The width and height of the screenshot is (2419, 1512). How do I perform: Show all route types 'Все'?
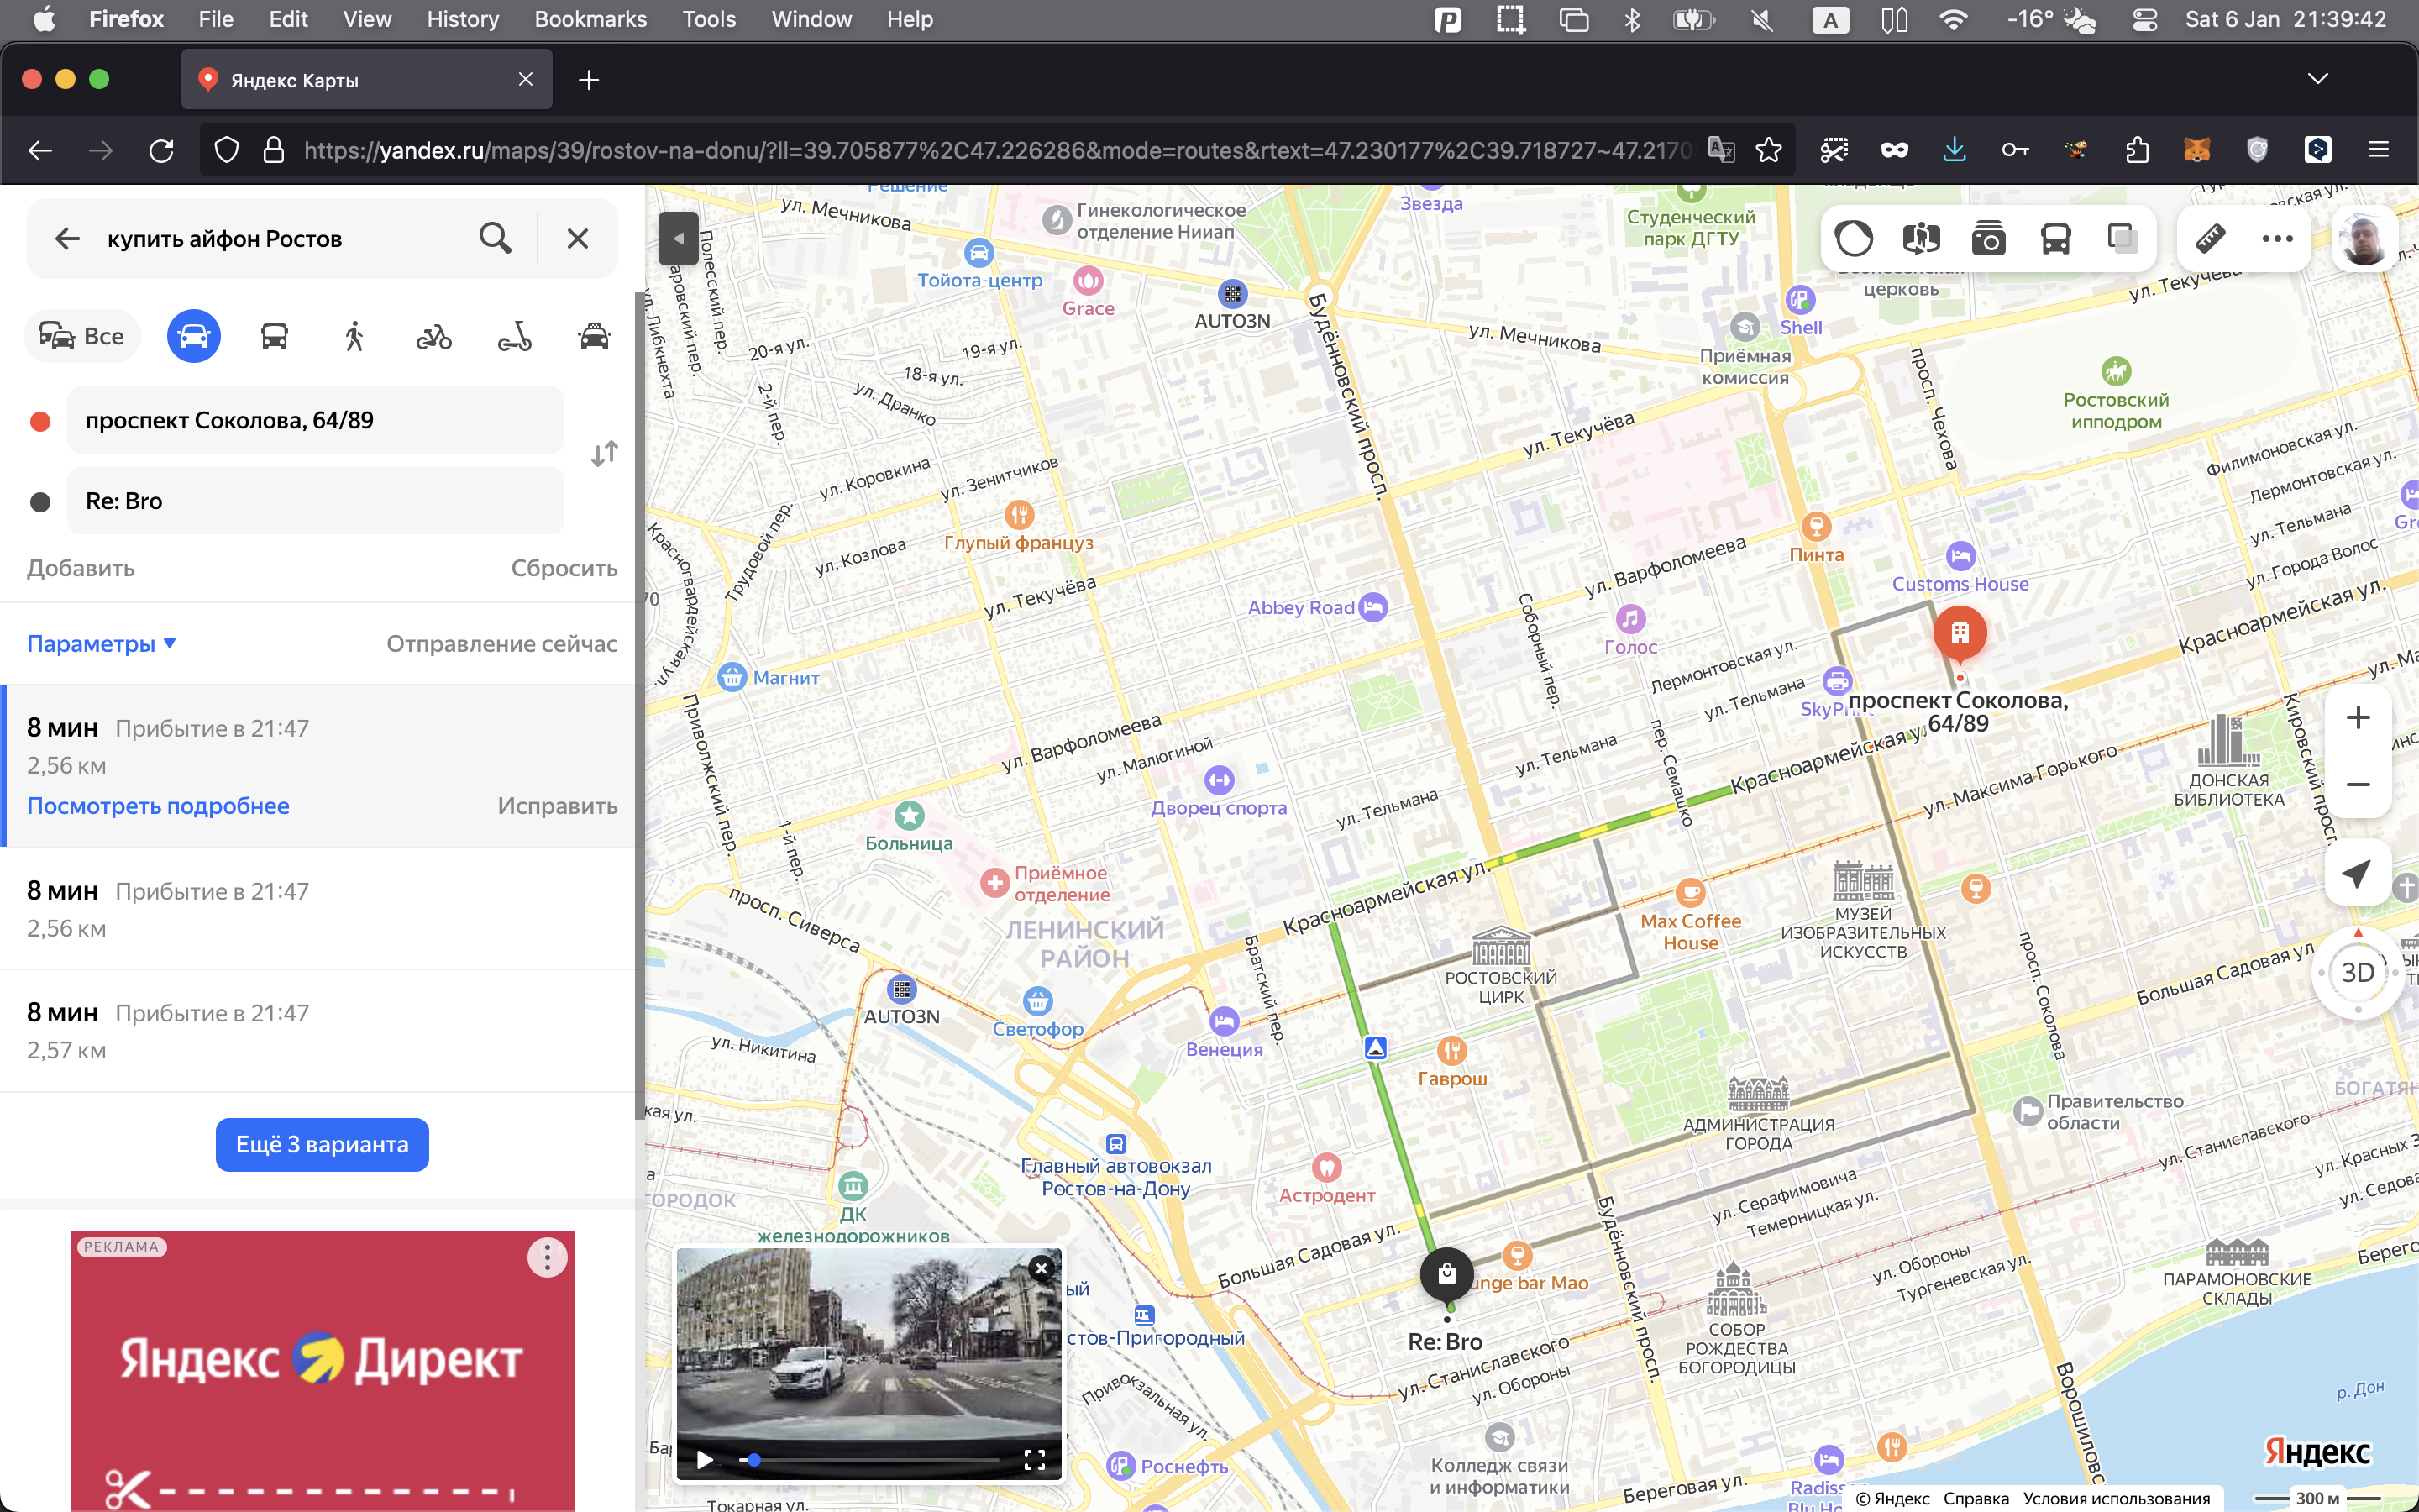coord(82,337)
